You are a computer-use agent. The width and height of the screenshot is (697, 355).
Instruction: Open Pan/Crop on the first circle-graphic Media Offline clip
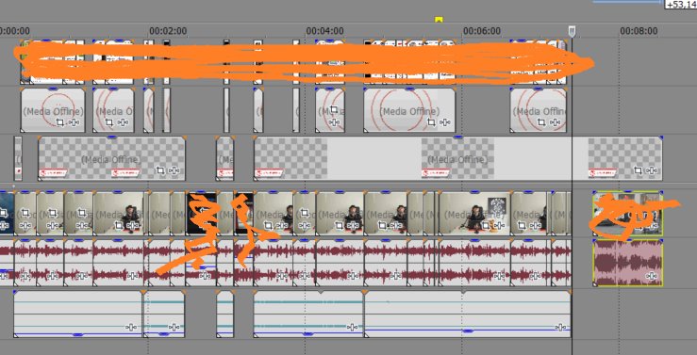click(x=60, y=122)
